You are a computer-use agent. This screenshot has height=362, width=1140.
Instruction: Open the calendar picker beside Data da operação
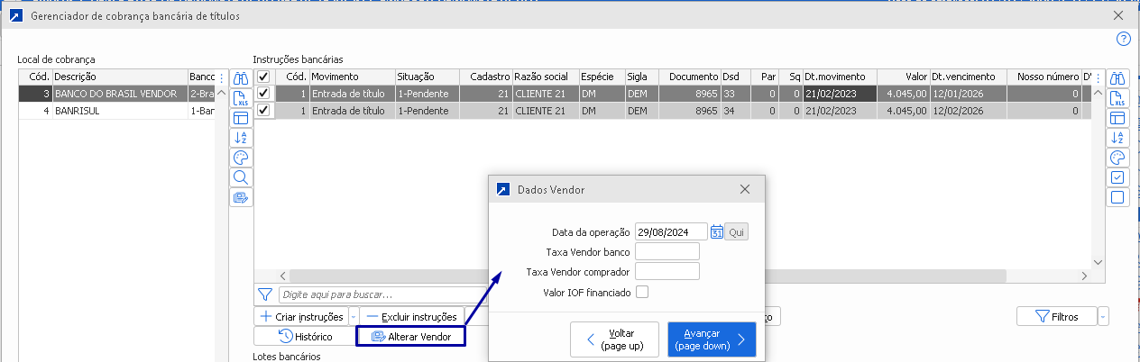tap(717, 231)
